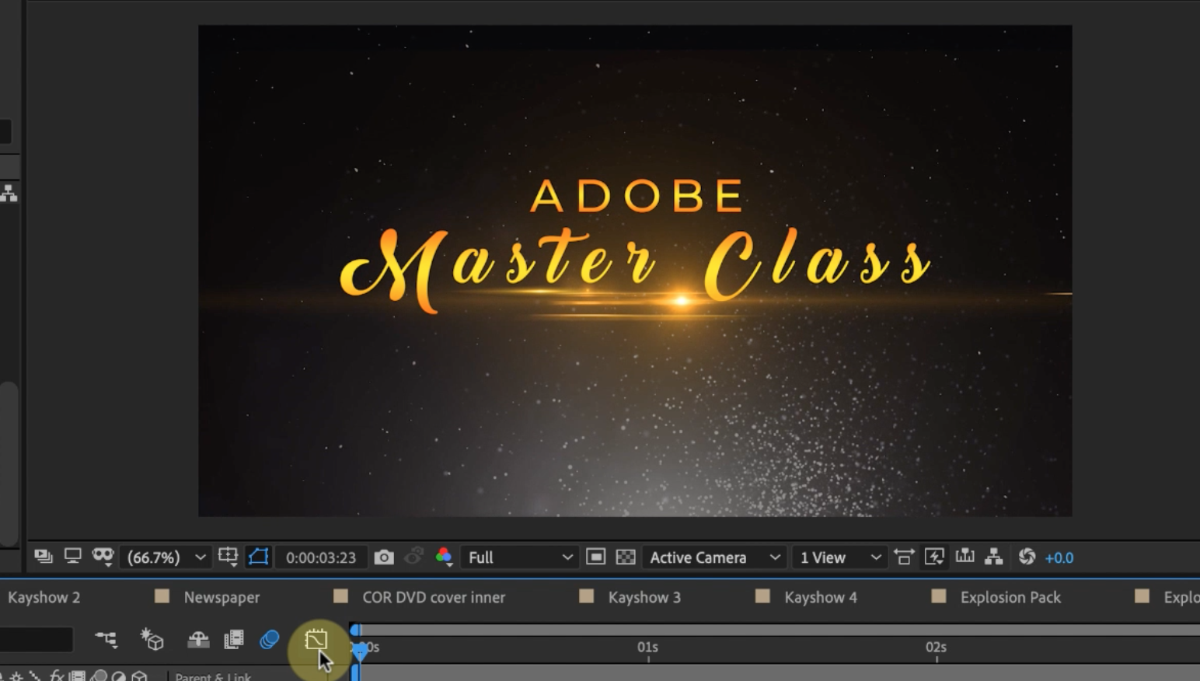1200x681 pixels.
Task: Toggle Always Preview This View icon
Action: tap(44, 557)
